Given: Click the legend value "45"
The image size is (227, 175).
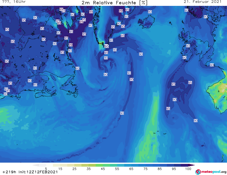Looking at the screenshot, I should pos(103,169).
